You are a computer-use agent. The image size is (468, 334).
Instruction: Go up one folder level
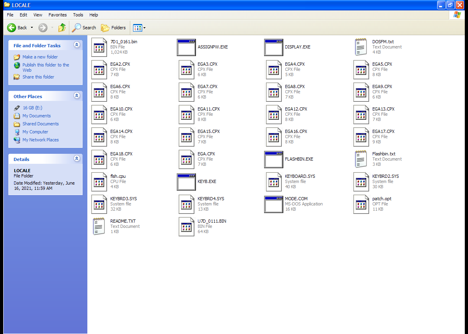tap(62, 28)
